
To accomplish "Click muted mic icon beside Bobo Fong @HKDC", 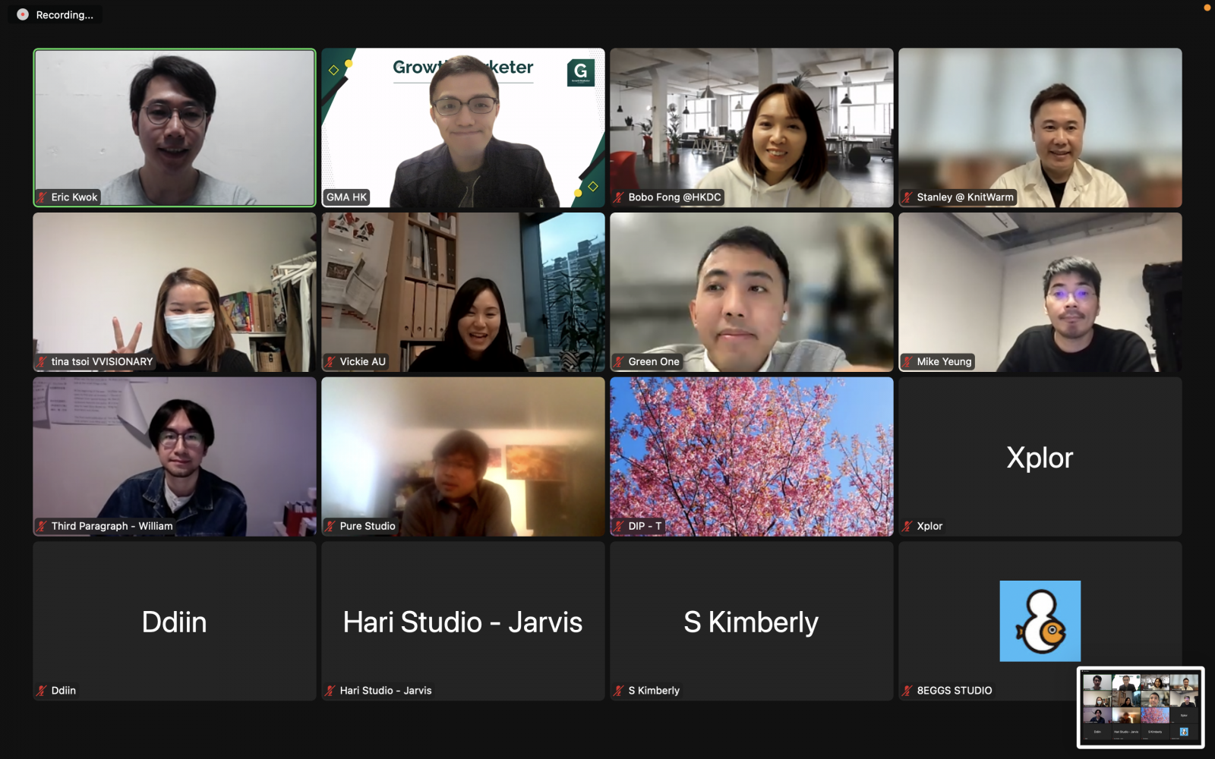I will coord(620,197).
